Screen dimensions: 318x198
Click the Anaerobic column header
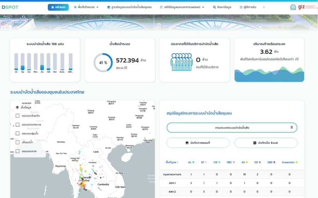289,162
